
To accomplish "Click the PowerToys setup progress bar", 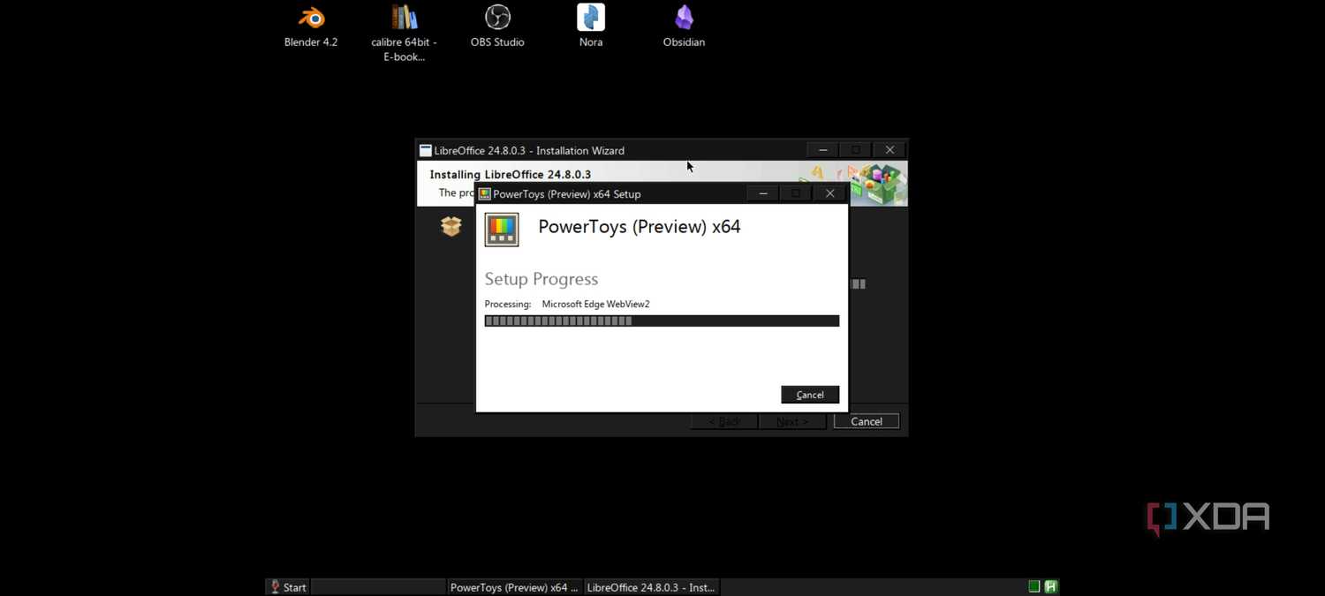I will coord(662,321).
